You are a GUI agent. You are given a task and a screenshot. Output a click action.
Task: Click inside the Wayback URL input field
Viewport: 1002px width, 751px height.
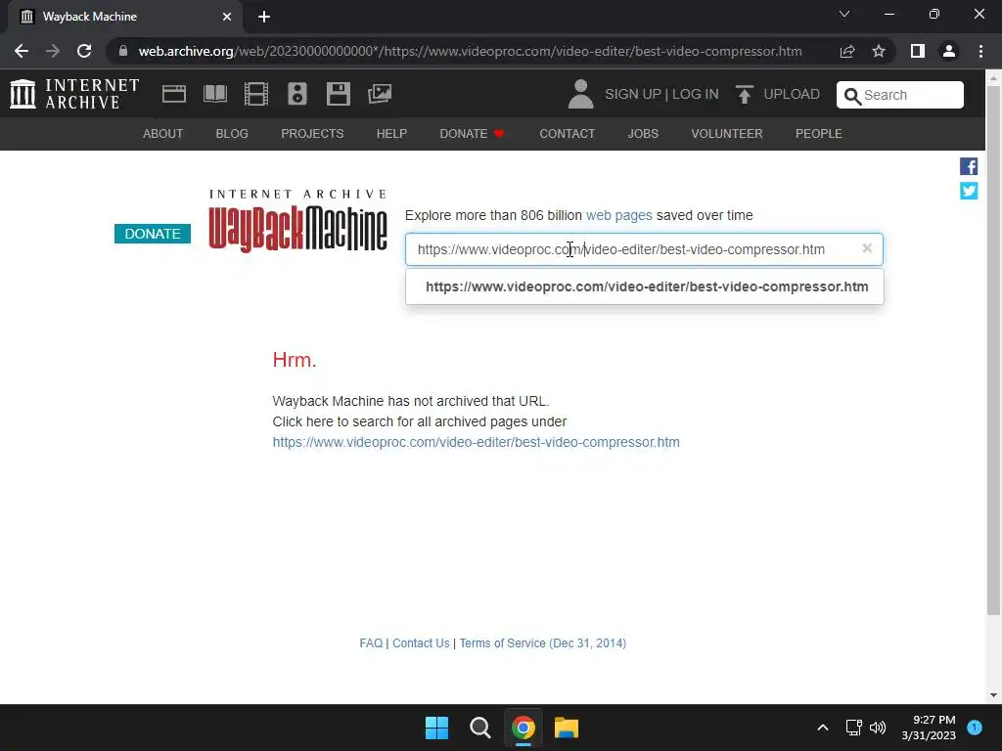pyautogui.click(x=644, y=249)
